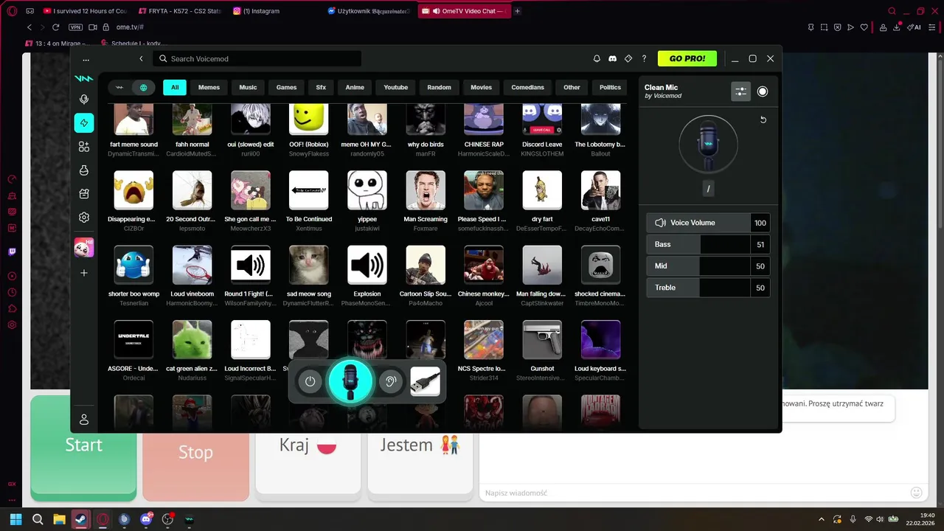
Task: Open Voicemod settings gear
Action: click(84, 218)
